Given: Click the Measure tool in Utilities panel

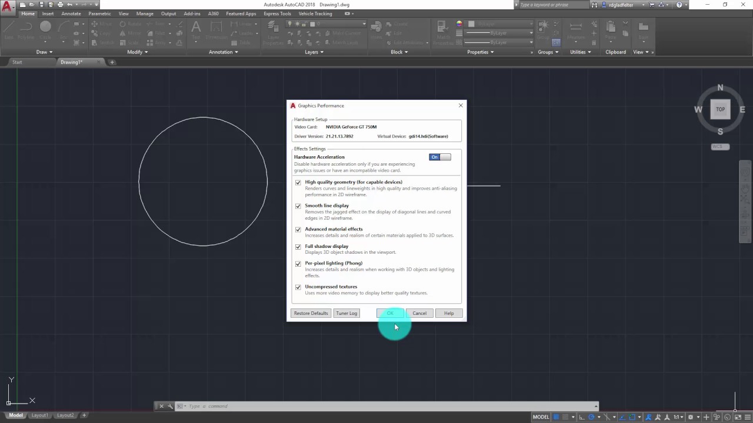Looking at the screenshot, I should tap(576, 29).
